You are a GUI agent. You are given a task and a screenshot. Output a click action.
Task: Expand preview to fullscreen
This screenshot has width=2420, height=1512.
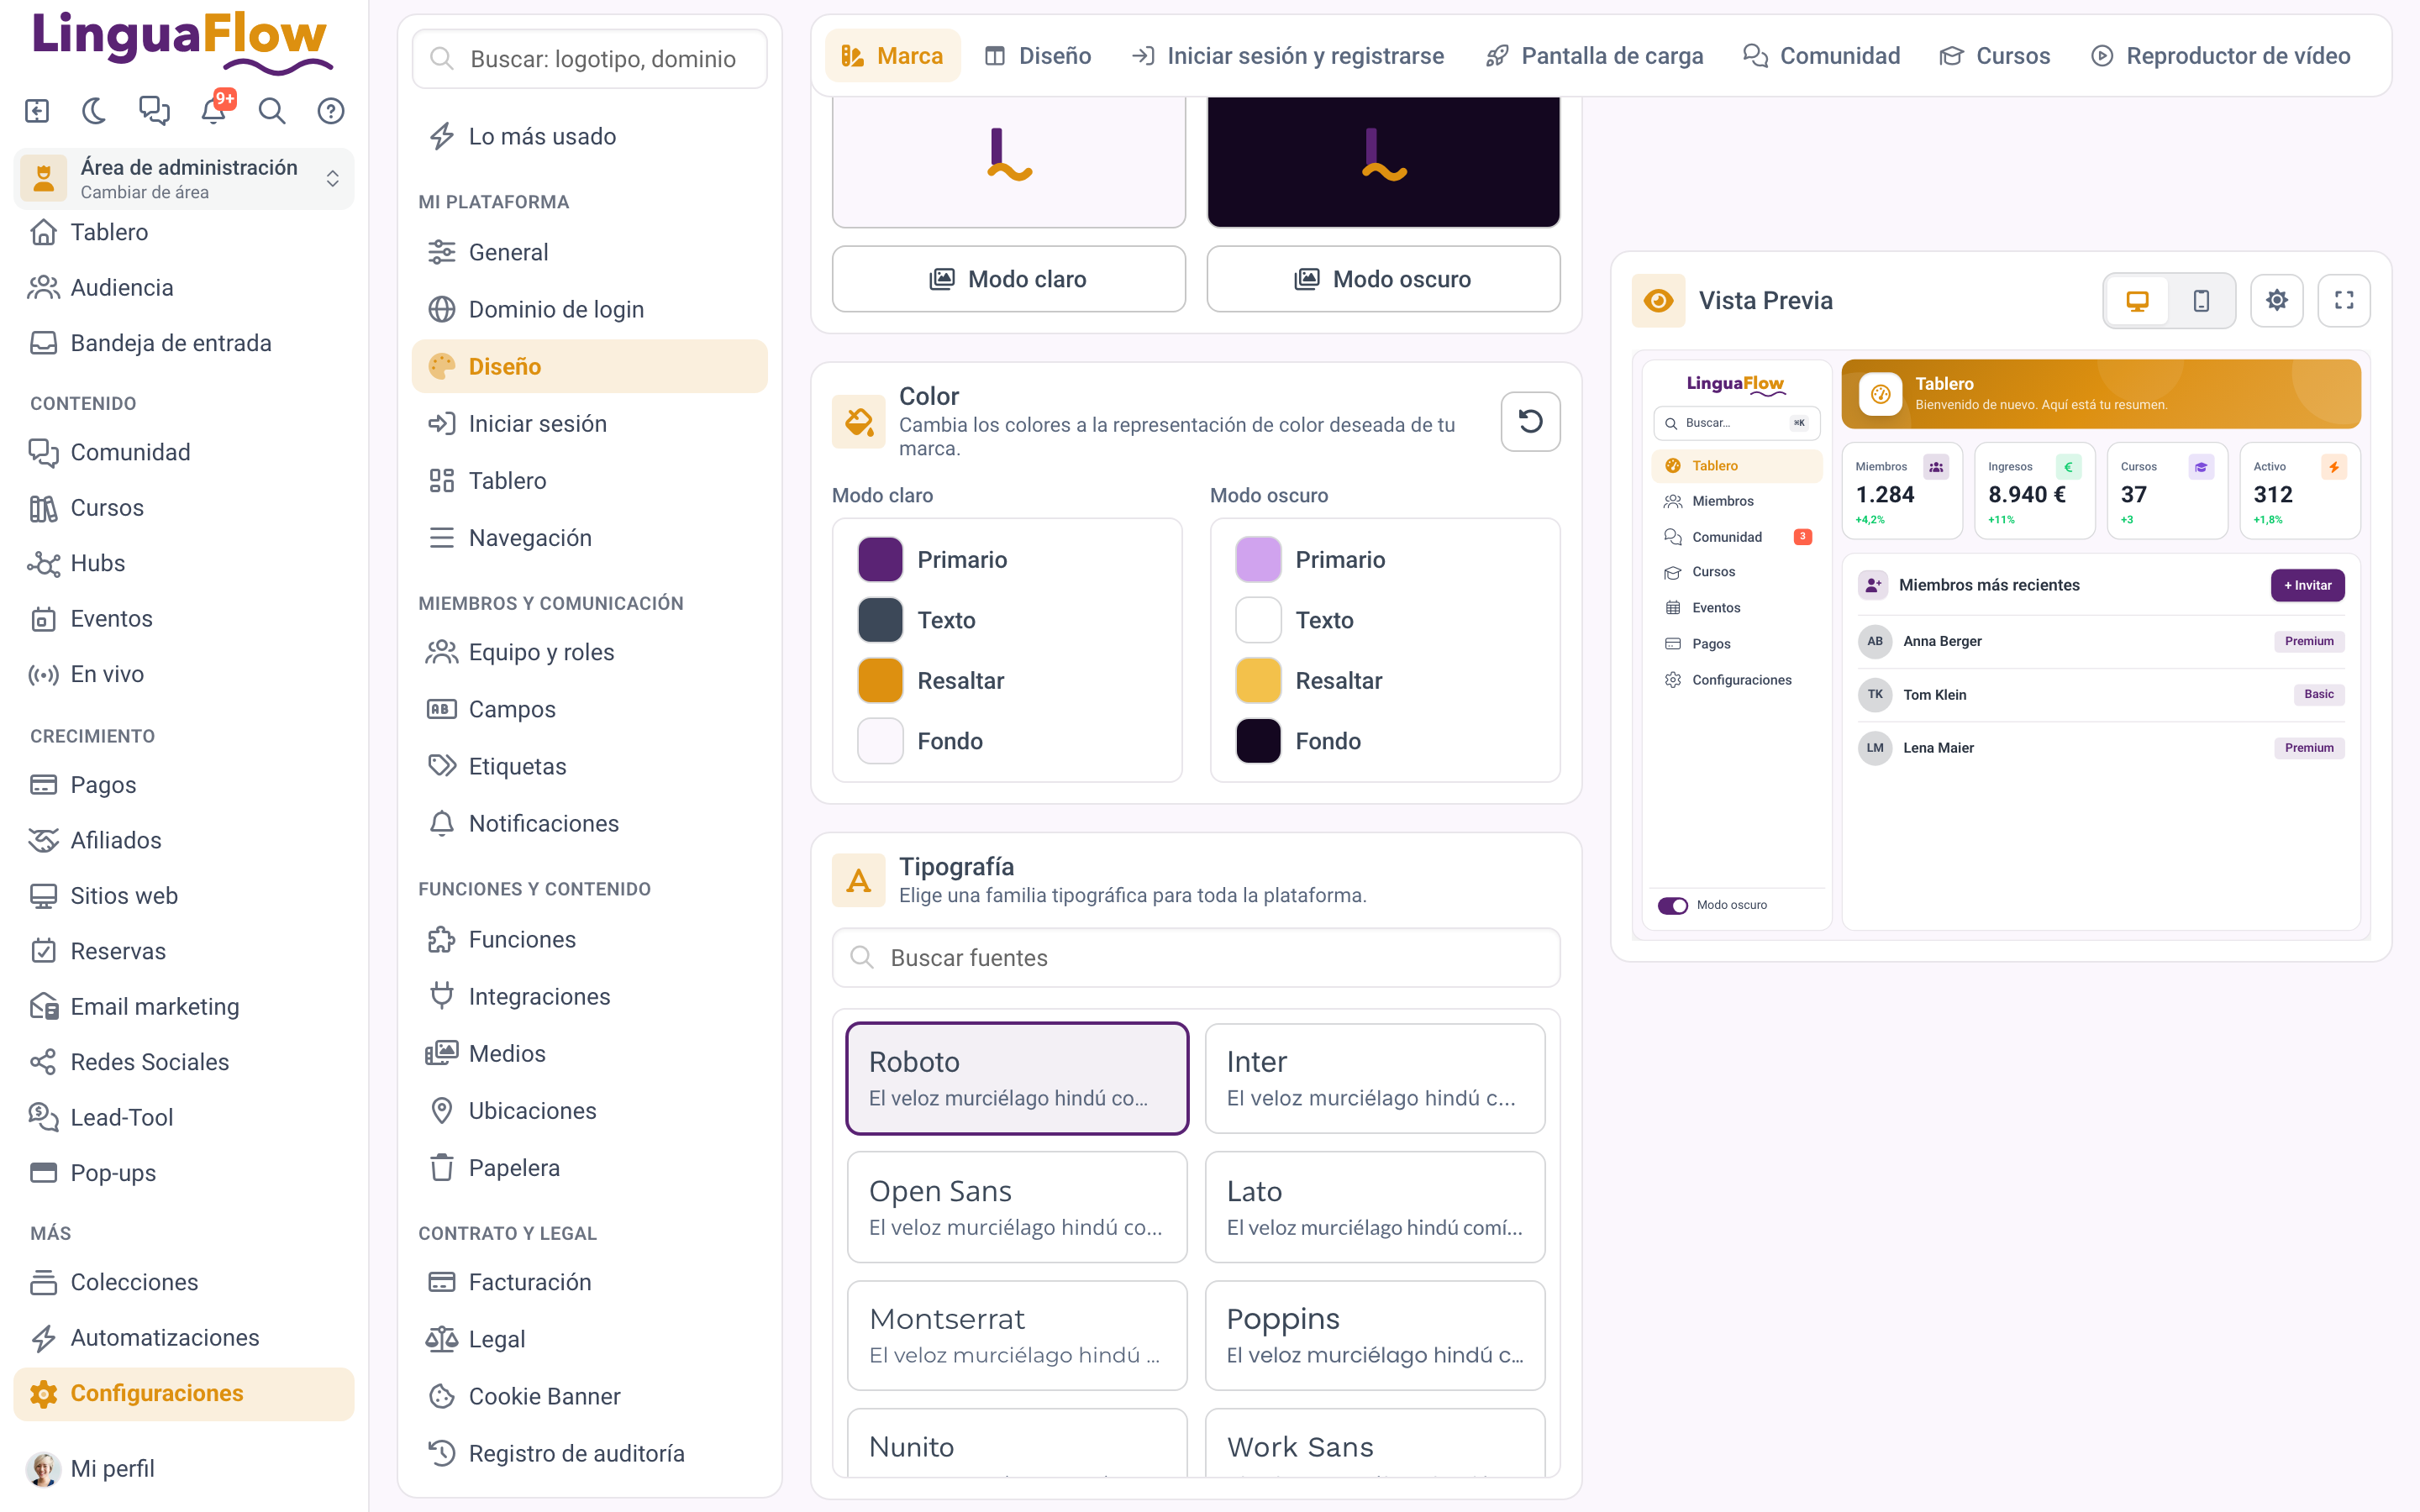[2344, 300]
